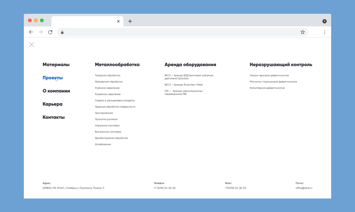Screen dimensions: 355x212
Task: Click the red close window button
Action: (30, 20)
